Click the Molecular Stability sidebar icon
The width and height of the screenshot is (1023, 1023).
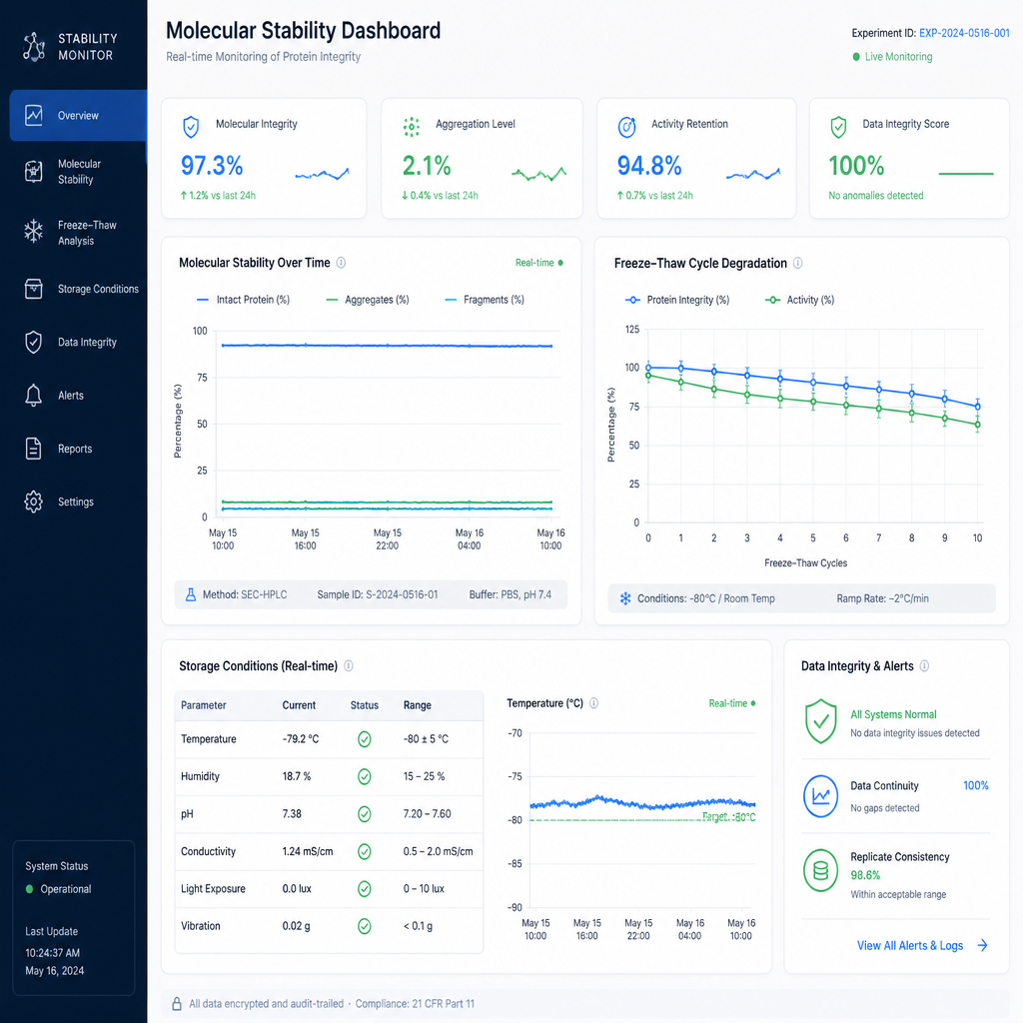[x=34, y=172]
